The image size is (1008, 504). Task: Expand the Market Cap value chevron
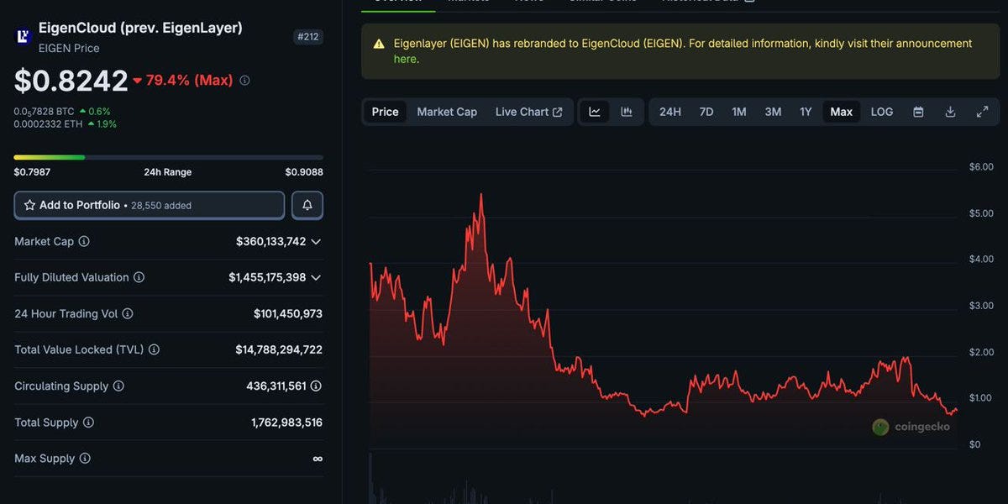click(316, 242)
